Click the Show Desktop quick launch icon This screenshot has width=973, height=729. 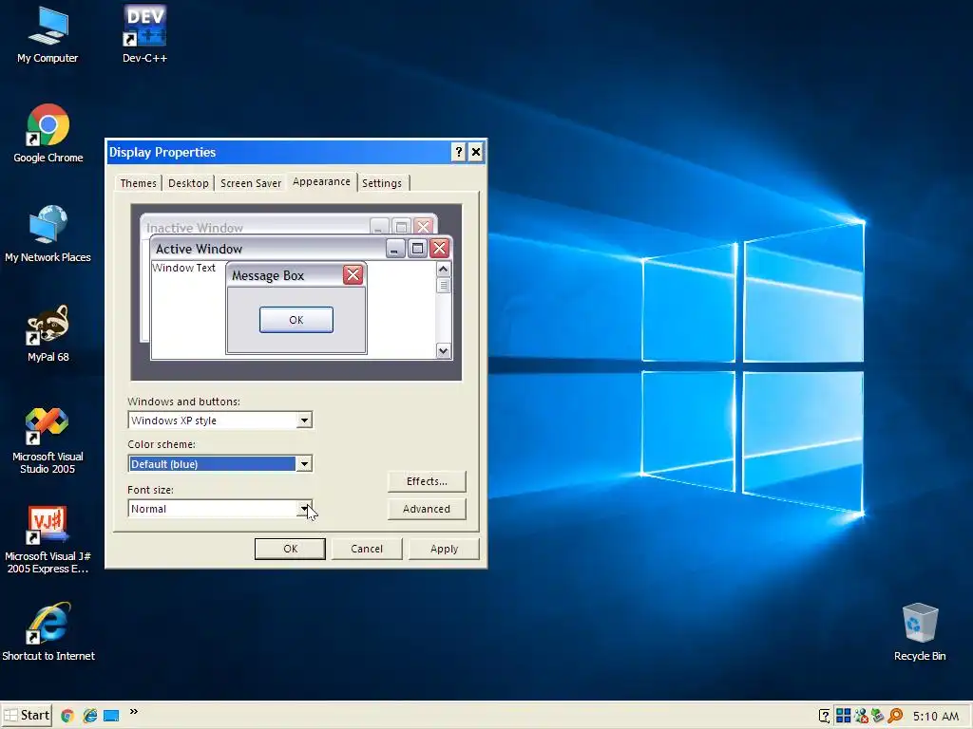[x=111, y=716]
